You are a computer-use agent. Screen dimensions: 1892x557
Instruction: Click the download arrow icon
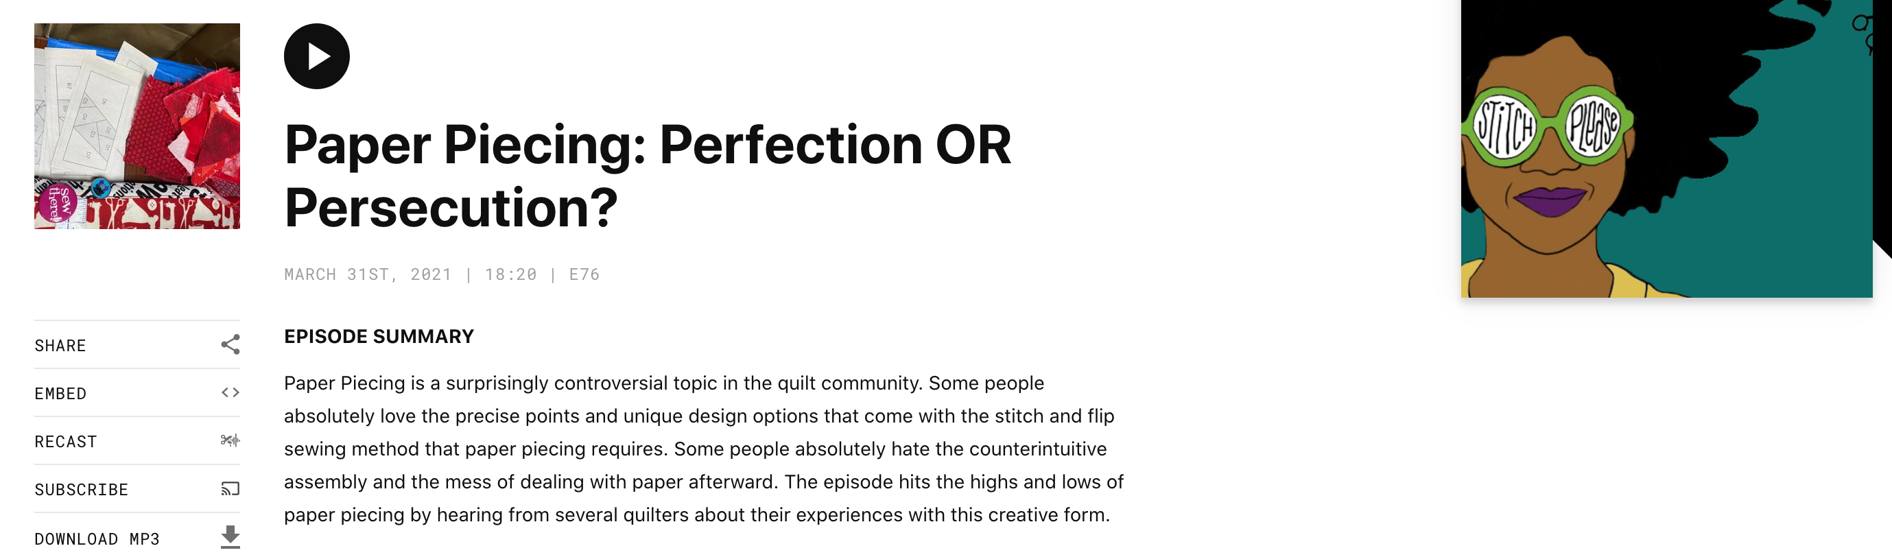pyautogui.click(x=230, y=537)
